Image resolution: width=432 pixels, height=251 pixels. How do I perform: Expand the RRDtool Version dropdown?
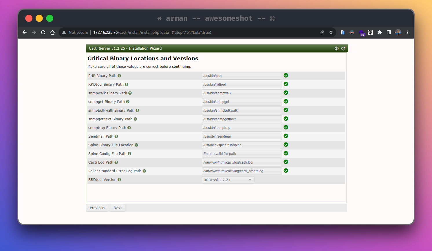pyautogui.click(x=228, y=180)
